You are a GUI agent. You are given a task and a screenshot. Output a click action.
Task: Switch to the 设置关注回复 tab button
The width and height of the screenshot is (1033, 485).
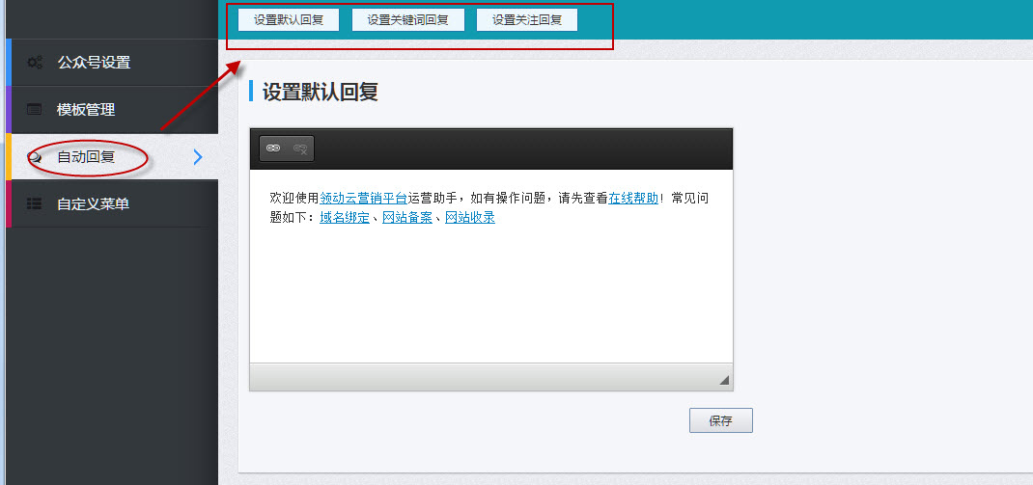point(526,19)
